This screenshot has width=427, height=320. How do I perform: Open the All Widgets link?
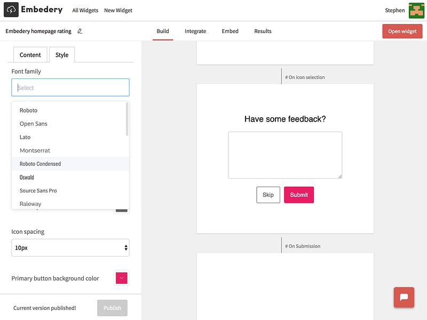pos(85,10)
